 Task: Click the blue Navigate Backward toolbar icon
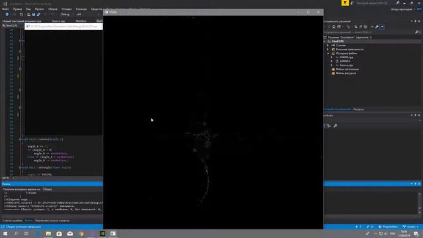pyautogui.click(x=7, y=15)
